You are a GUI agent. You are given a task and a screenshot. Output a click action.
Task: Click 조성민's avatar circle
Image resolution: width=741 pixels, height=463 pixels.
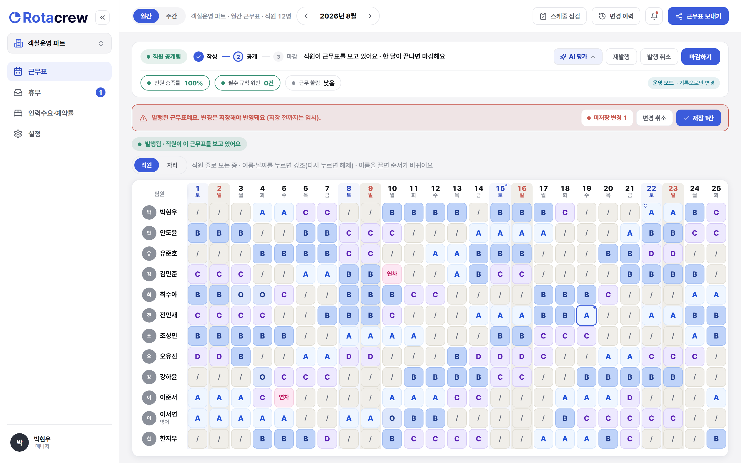click(x=149, y=336)
